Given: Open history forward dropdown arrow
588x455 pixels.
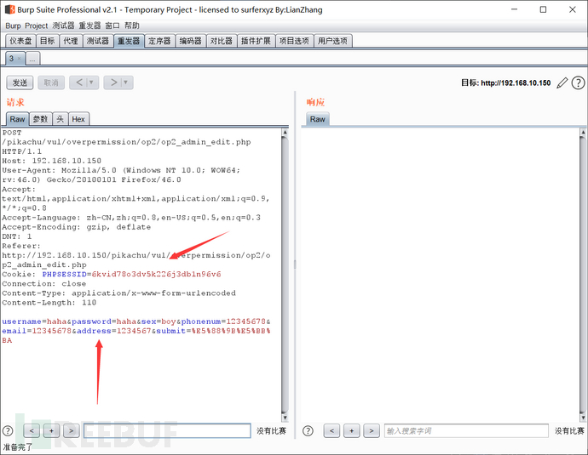Looking at the screenshot, I should 126,82.
